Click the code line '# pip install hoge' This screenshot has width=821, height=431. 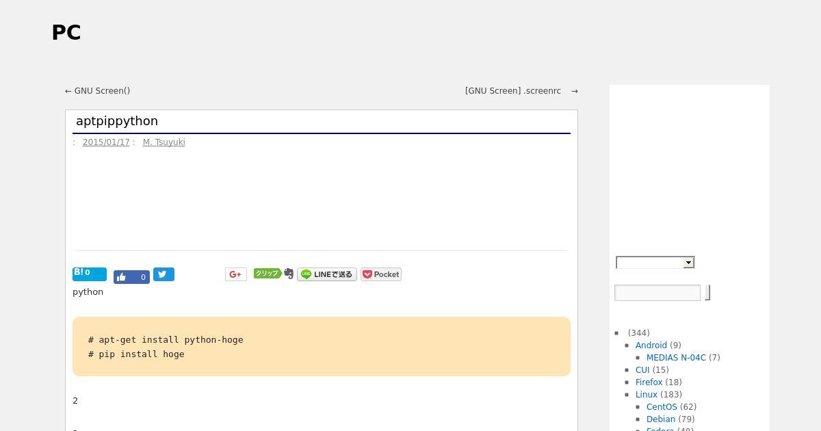click(x=136, y=354)
